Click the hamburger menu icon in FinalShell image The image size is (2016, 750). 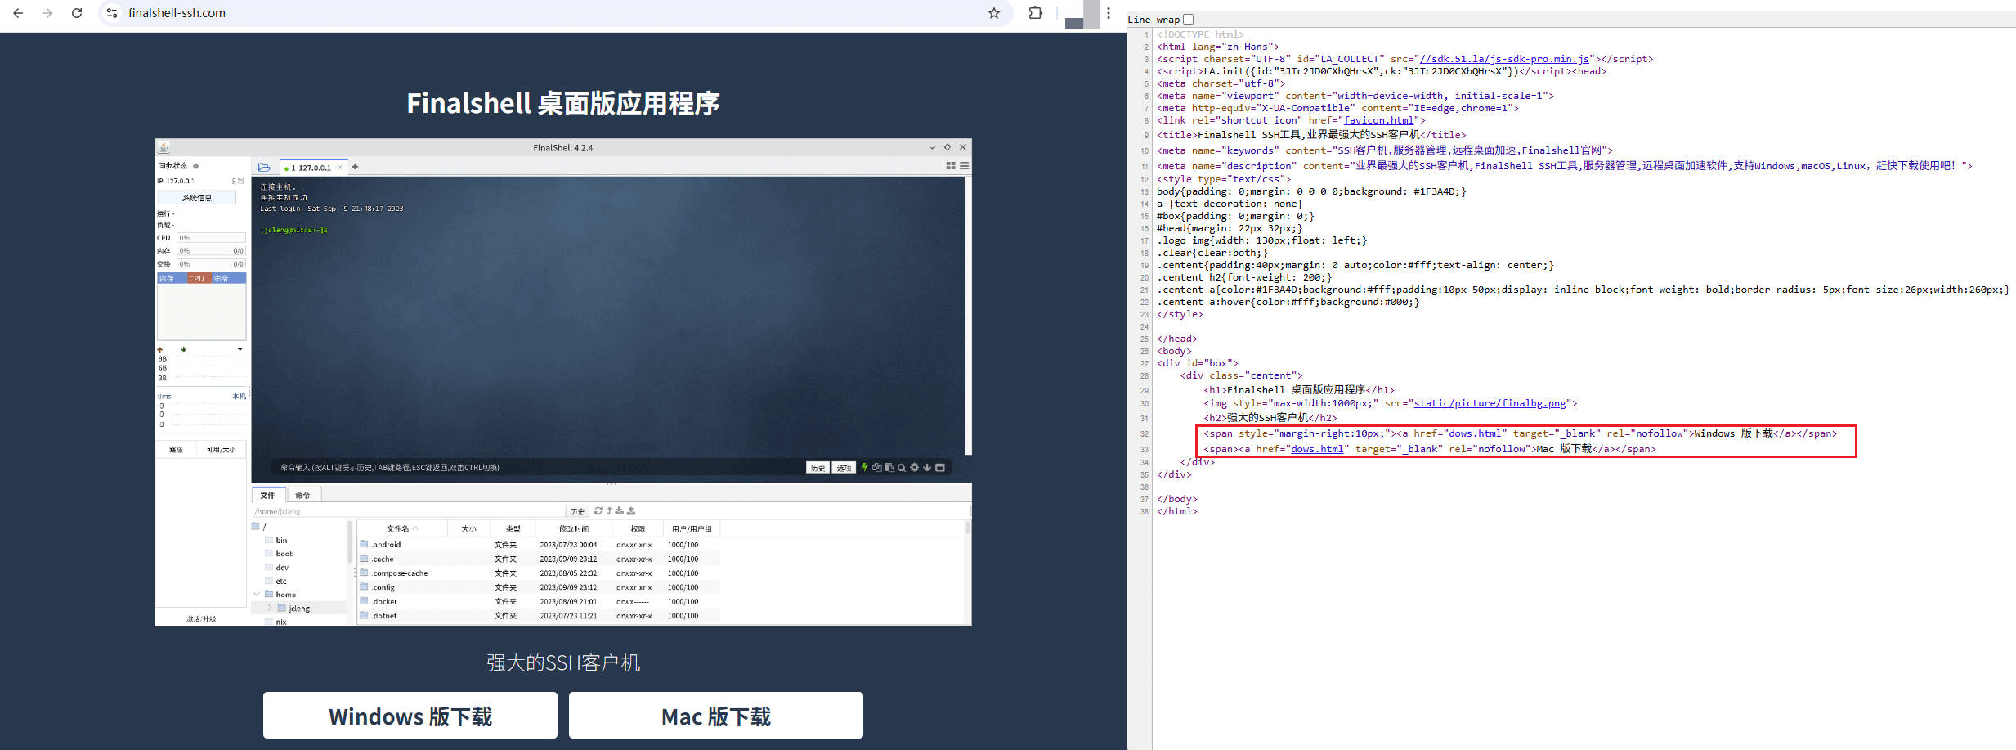tap(965, 166)
